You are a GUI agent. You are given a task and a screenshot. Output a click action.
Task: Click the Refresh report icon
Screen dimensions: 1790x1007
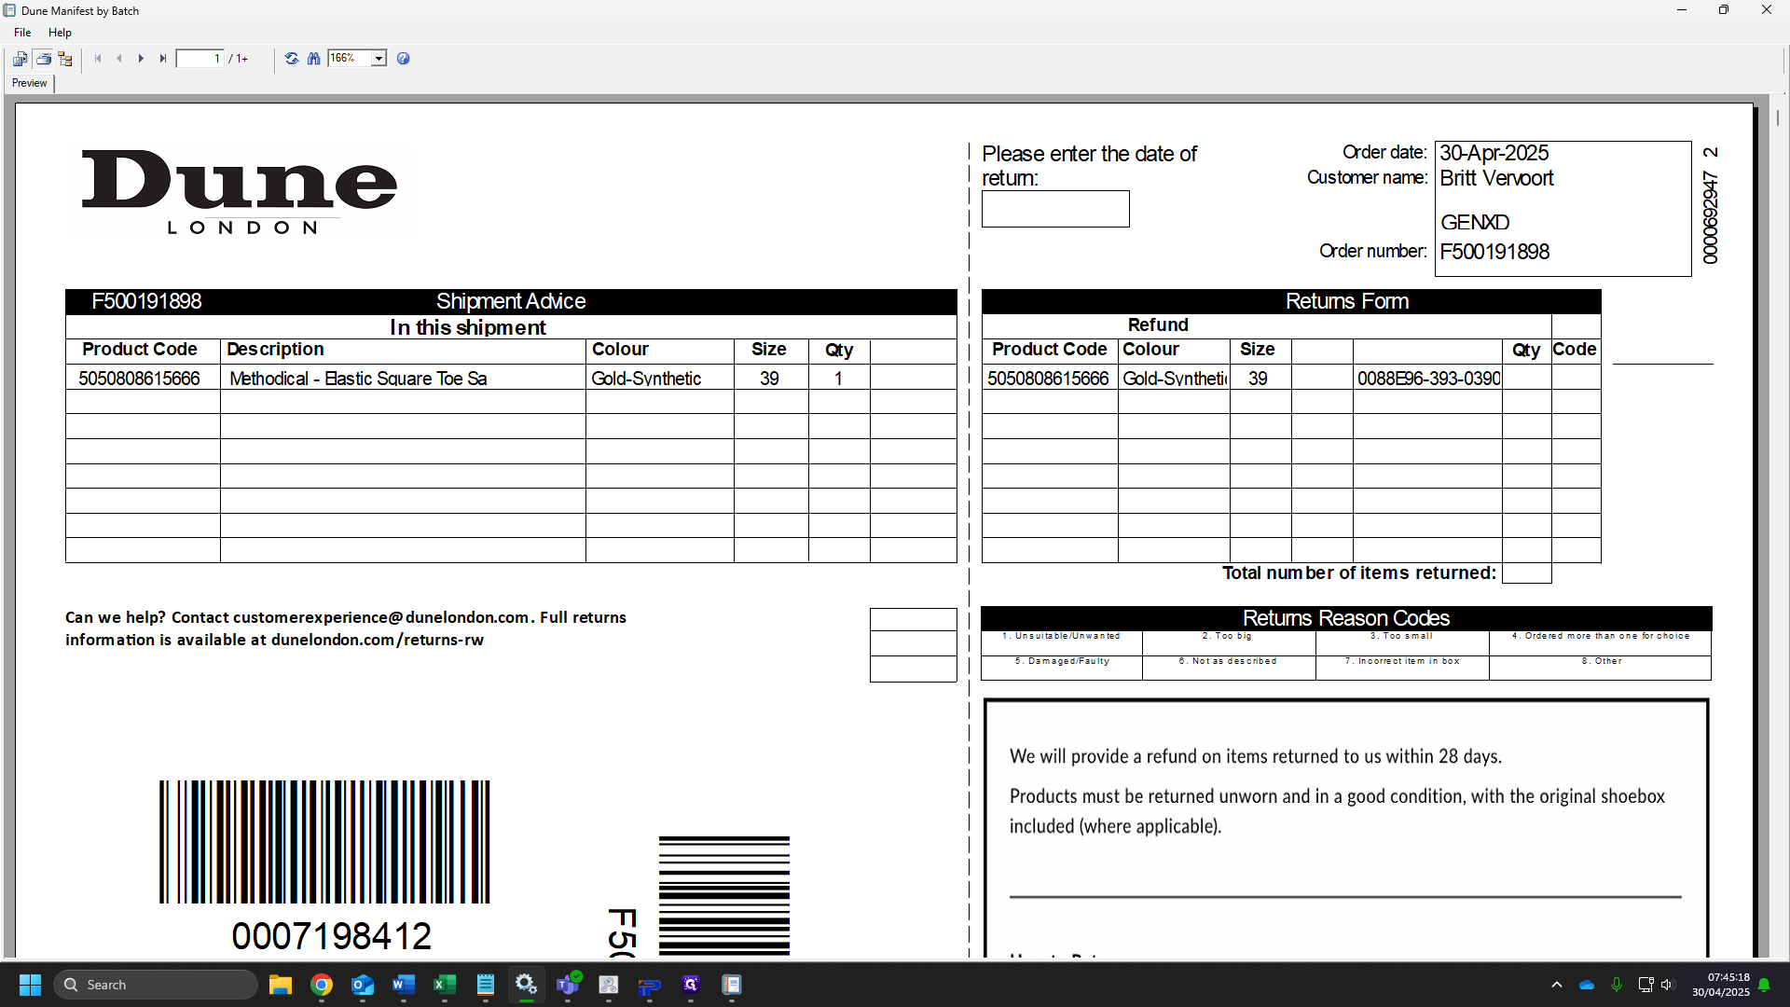292,59
